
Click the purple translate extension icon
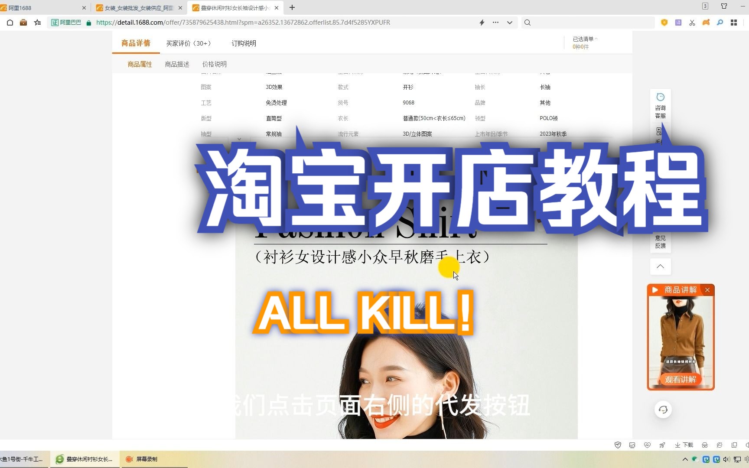678,23
